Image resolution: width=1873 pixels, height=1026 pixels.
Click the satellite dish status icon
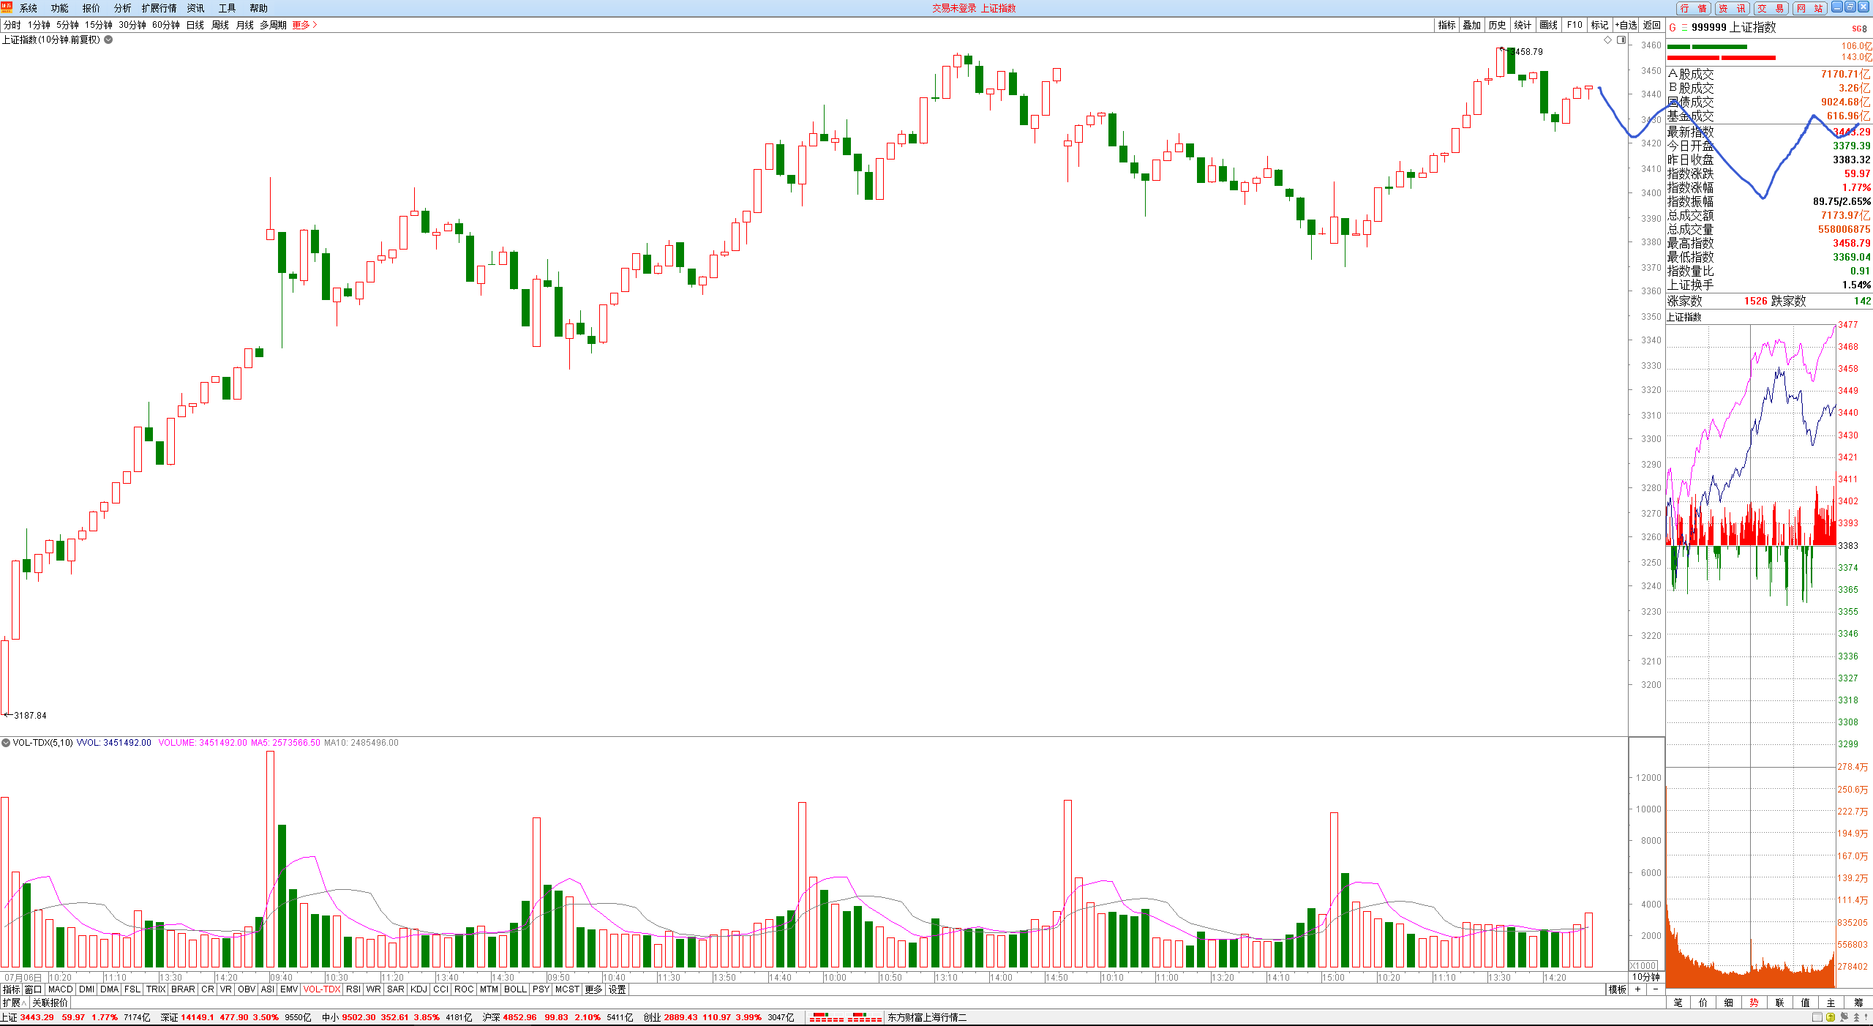1844,1017
